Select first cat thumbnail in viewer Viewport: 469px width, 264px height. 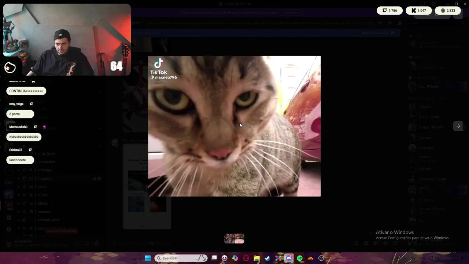pyautogui.click(x=229, y=239)
